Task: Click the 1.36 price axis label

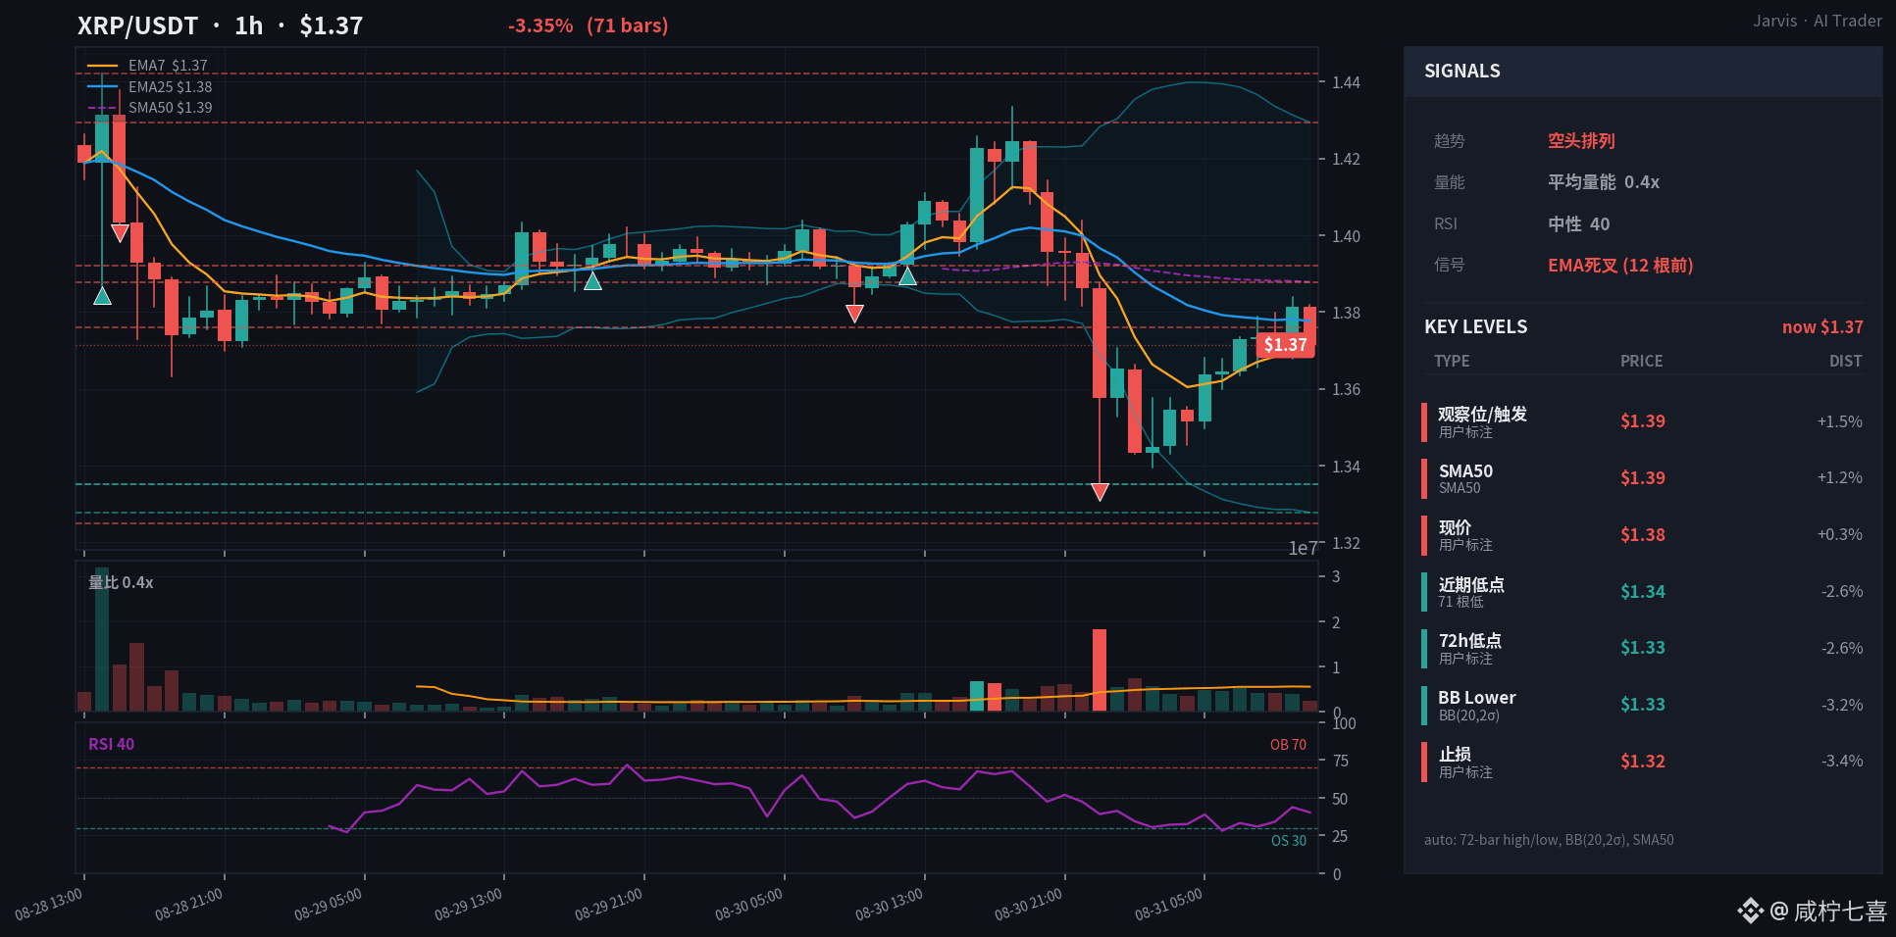Action: point(1346,389)
